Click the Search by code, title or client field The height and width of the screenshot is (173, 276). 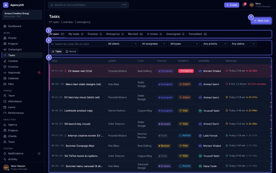pos(77,44)
